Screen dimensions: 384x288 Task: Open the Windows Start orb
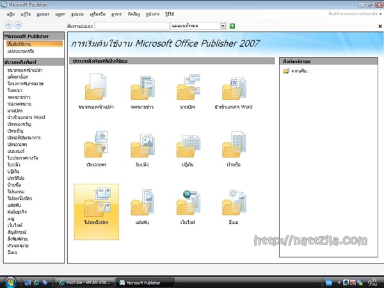coord(10,283)
